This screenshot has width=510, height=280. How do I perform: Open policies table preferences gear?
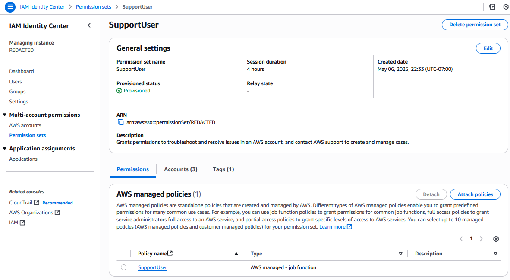point(496,239)
